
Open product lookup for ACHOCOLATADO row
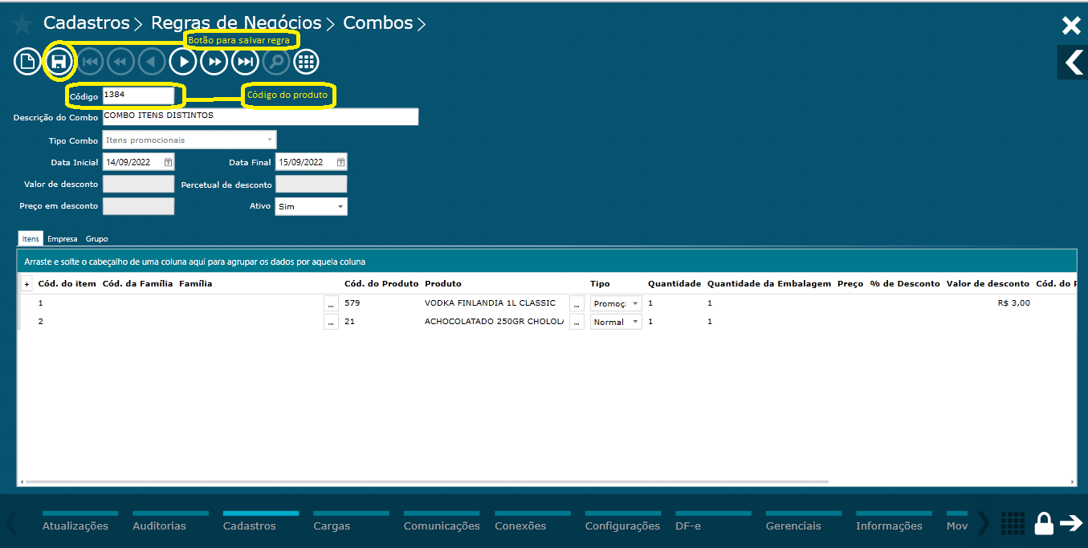(x=577, y=322)
